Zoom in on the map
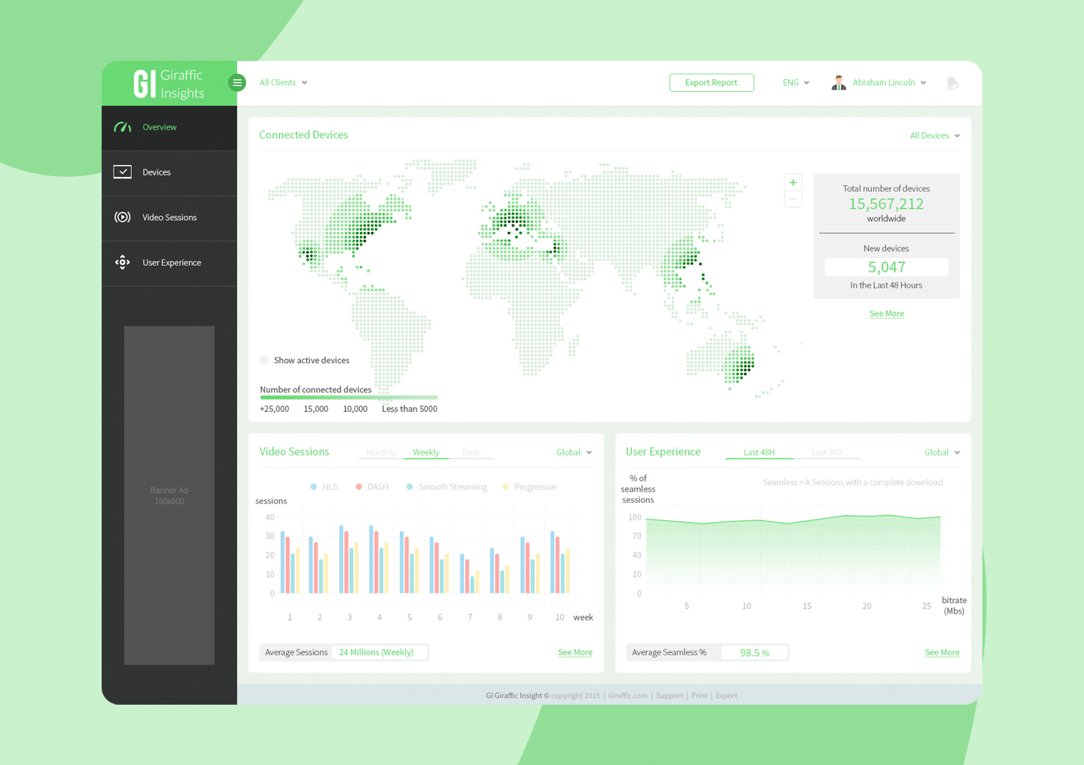Image resolution: width=1084 pixels, height=765 pixels. click(793, 183)
